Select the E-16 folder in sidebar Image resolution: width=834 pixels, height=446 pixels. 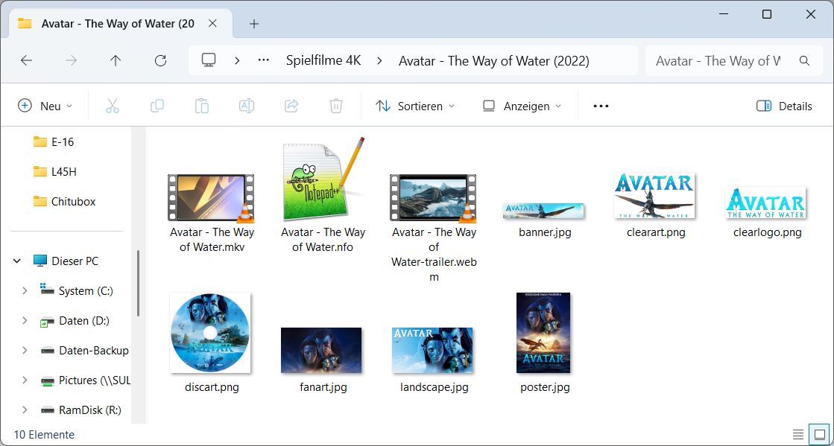click(53, 142)
